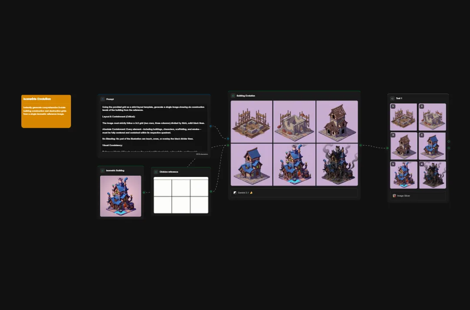Viewport: 470px width, 310px height.
Task: Open the Image Slicer selector bar
Action: click(x=418, y=196)
